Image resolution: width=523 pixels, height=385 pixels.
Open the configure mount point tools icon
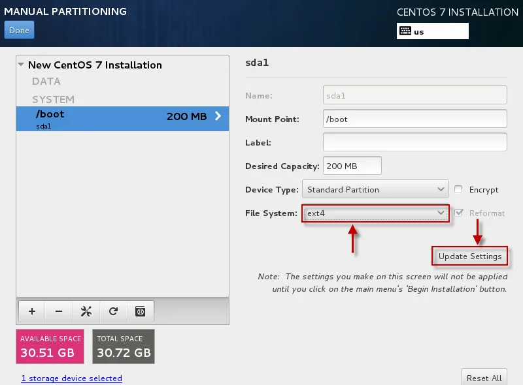point(86,311)
